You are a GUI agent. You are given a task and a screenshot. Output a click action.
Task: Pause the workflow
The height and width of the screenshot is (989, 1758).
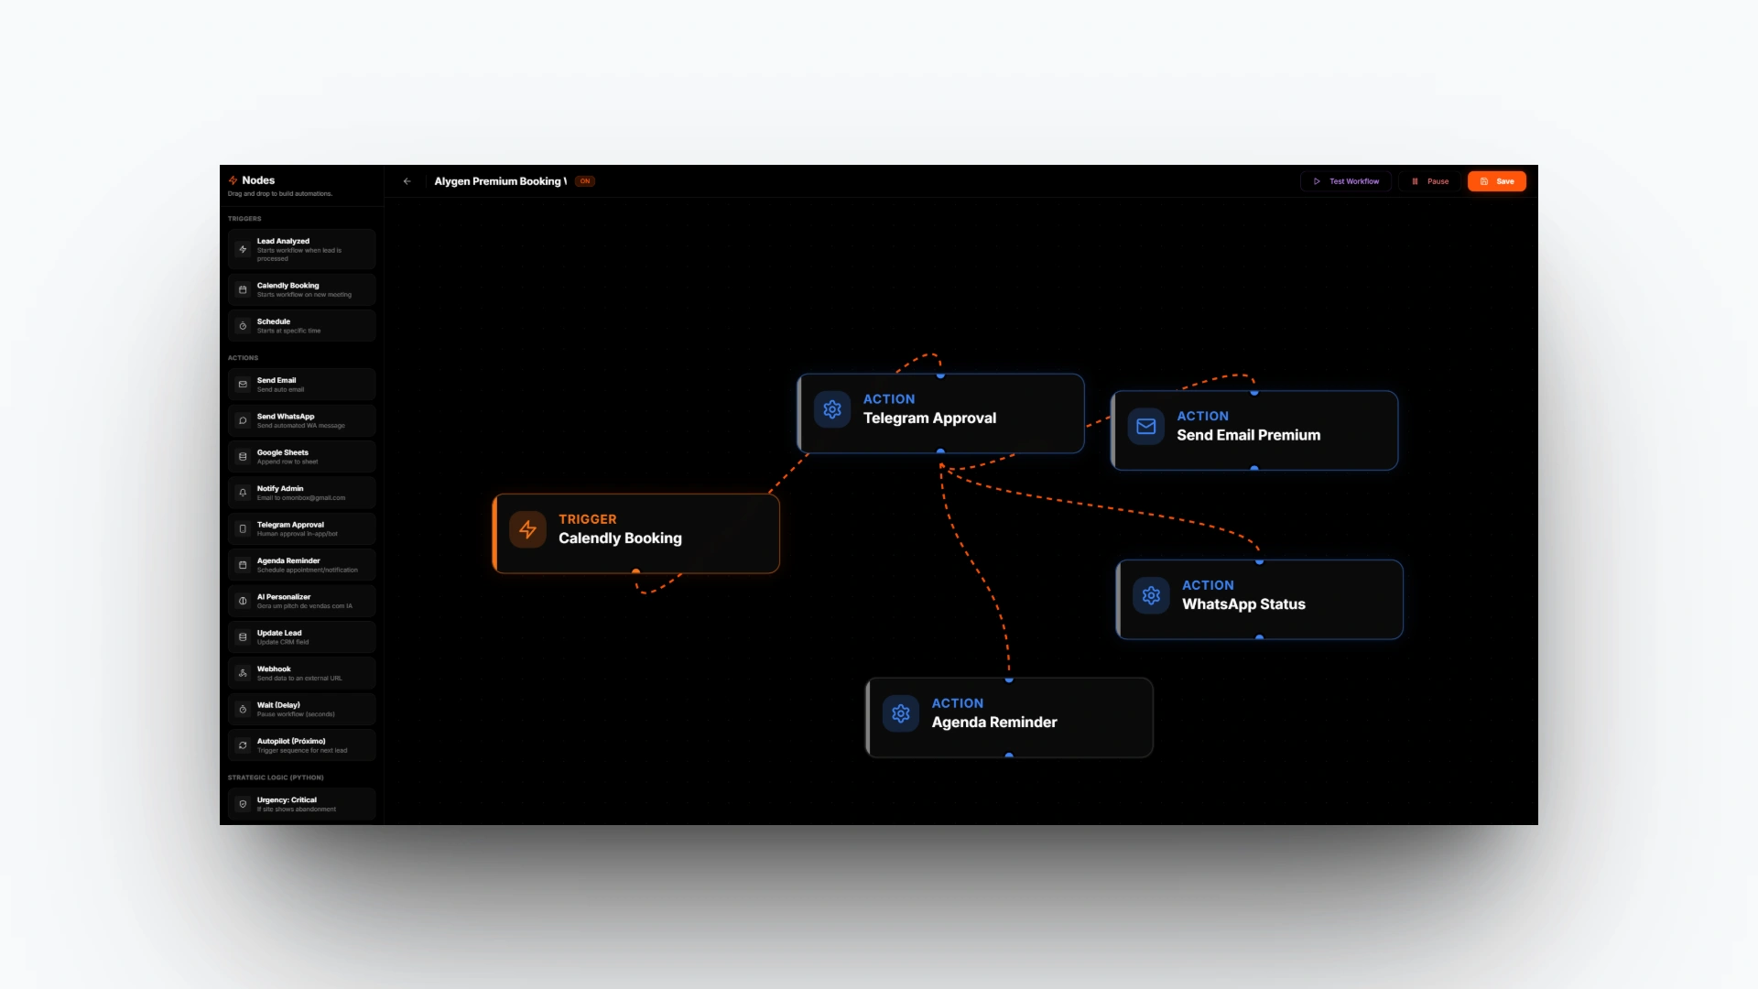[1430, 181]
